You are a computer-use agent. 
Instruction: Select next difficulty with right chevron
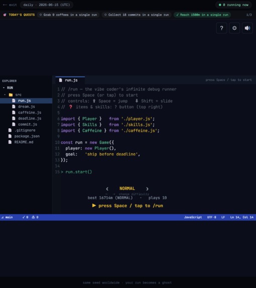(147, 188)
